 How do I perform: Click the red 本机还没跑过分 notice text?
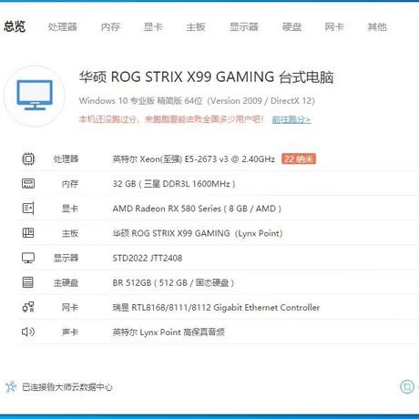(171, 119)
